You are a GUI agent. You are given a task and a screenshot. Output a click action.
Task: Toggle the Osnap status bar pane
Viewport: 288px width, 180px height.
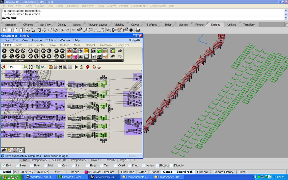click(167, 172)
